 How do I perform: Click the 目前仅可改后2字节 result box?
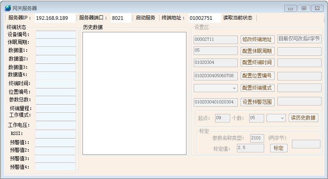pos(299,39)
